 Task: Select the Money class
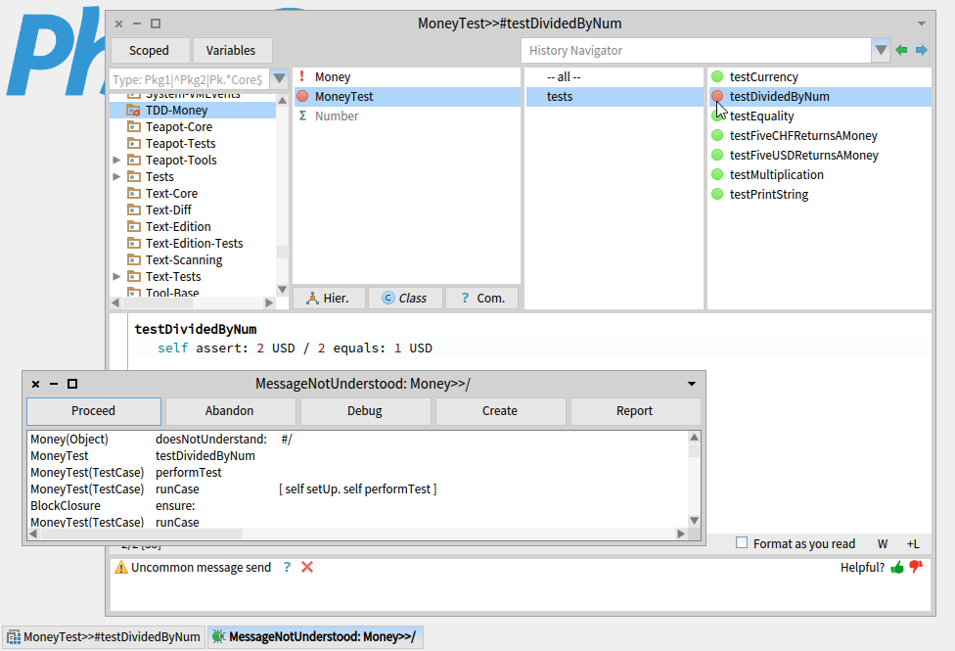point(407,76)
